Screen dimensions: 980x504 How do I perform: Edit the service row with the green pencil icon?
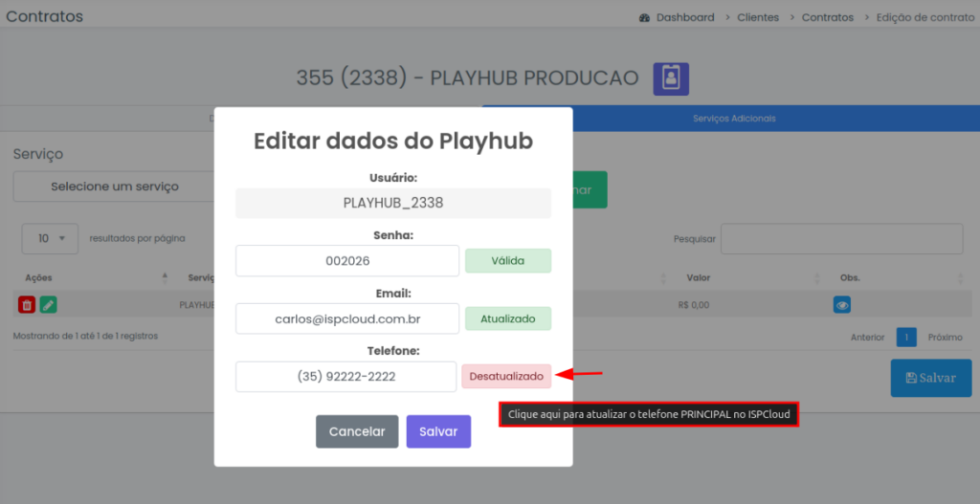48,305
